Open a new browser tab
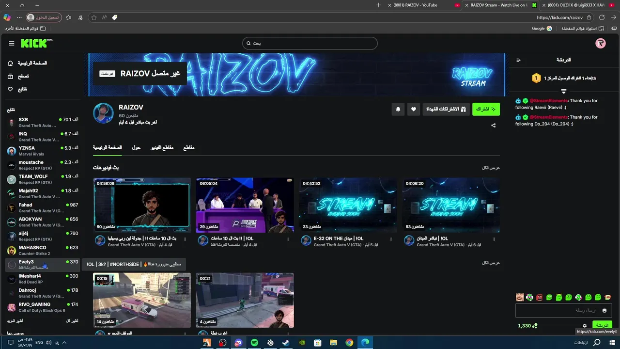The width and height of the screenshot is (620, 349). point(378,5)
